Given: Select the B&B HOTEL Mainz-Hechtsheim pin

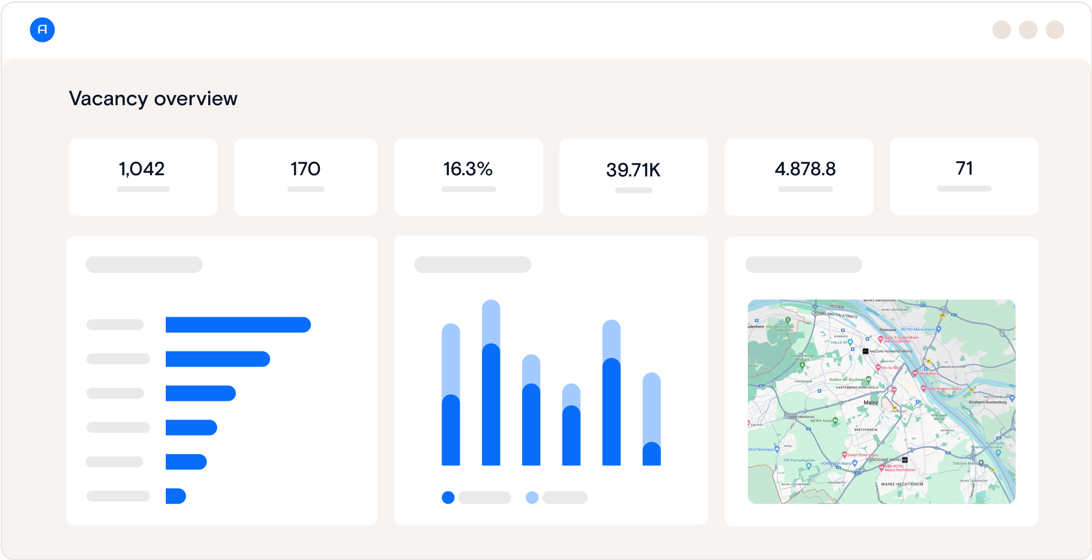Looking at the screenshot, I should coord(882,468).
